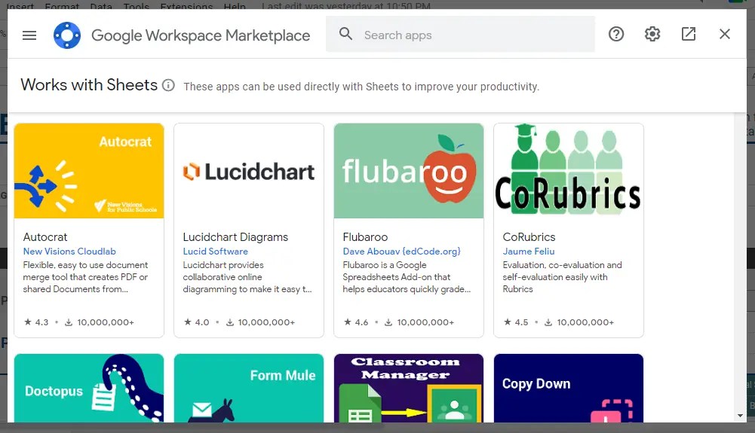Open Format menu in Sheets behind dialog
This screenshot has width=755, height=433.
pos(62,5)
